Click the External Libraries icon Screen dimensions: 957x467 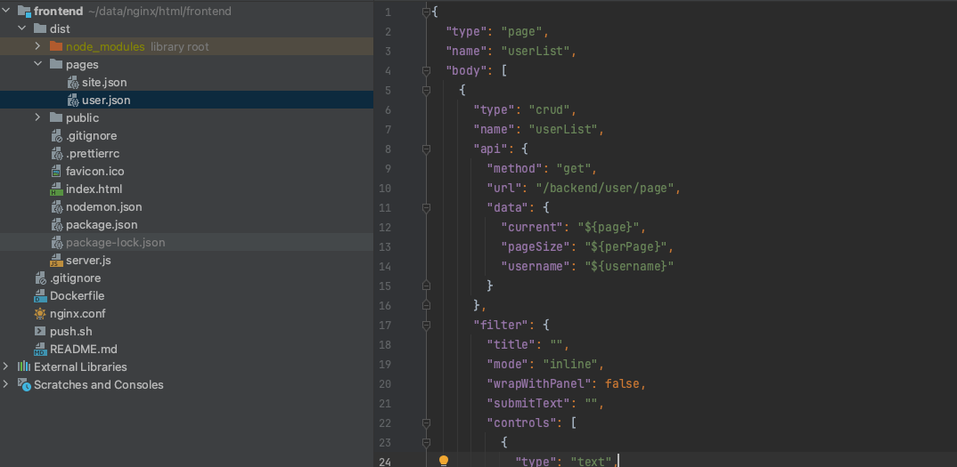click(24, 366)
